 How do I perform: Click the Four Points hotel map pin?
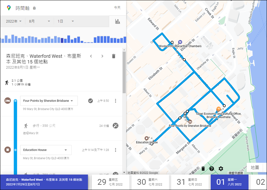tap(190, 121)
